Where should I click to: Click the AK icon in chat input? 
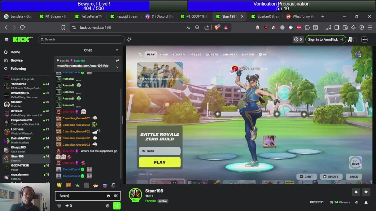coord(116,196)
